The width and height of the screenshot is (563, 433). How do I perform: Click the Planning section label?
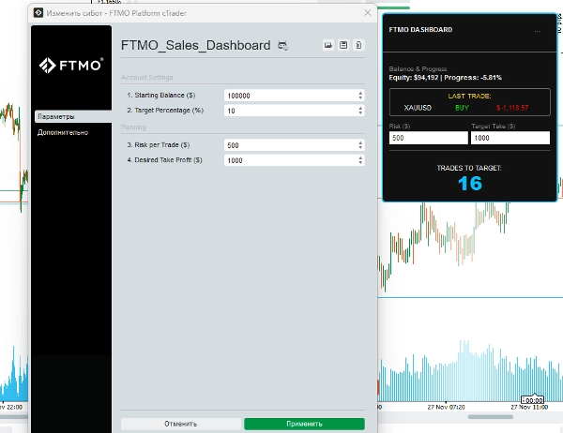click(133, 127)
